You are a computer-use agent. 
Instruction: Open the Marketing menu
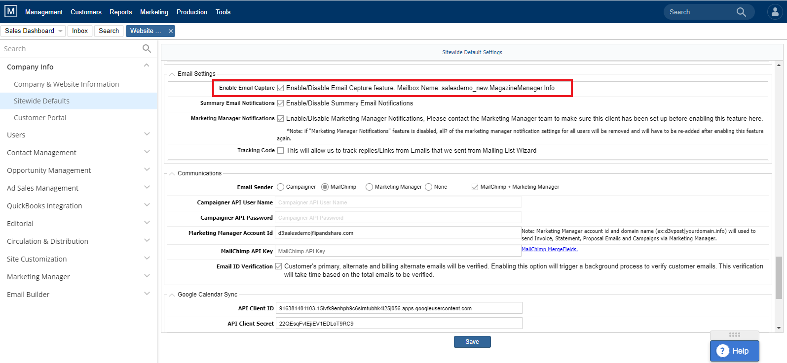click(154, 12)
